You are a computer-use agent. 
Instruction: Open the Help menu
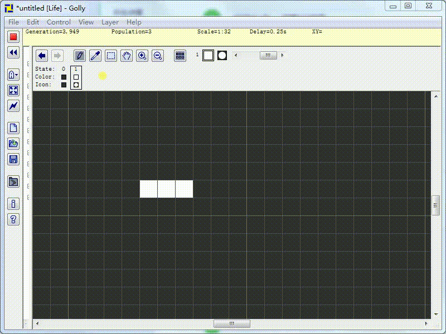(134, 22)
